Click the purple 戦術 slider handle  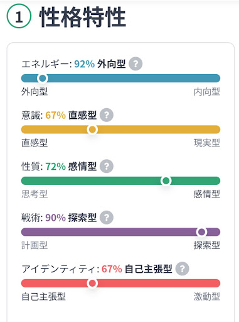tap(201, 232)
